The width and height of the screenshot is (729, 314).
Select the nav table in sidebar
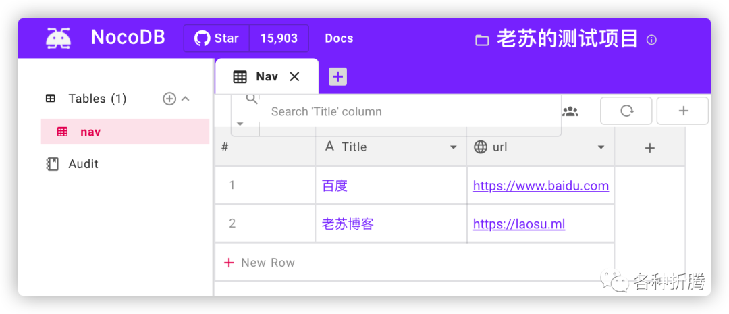125,132
